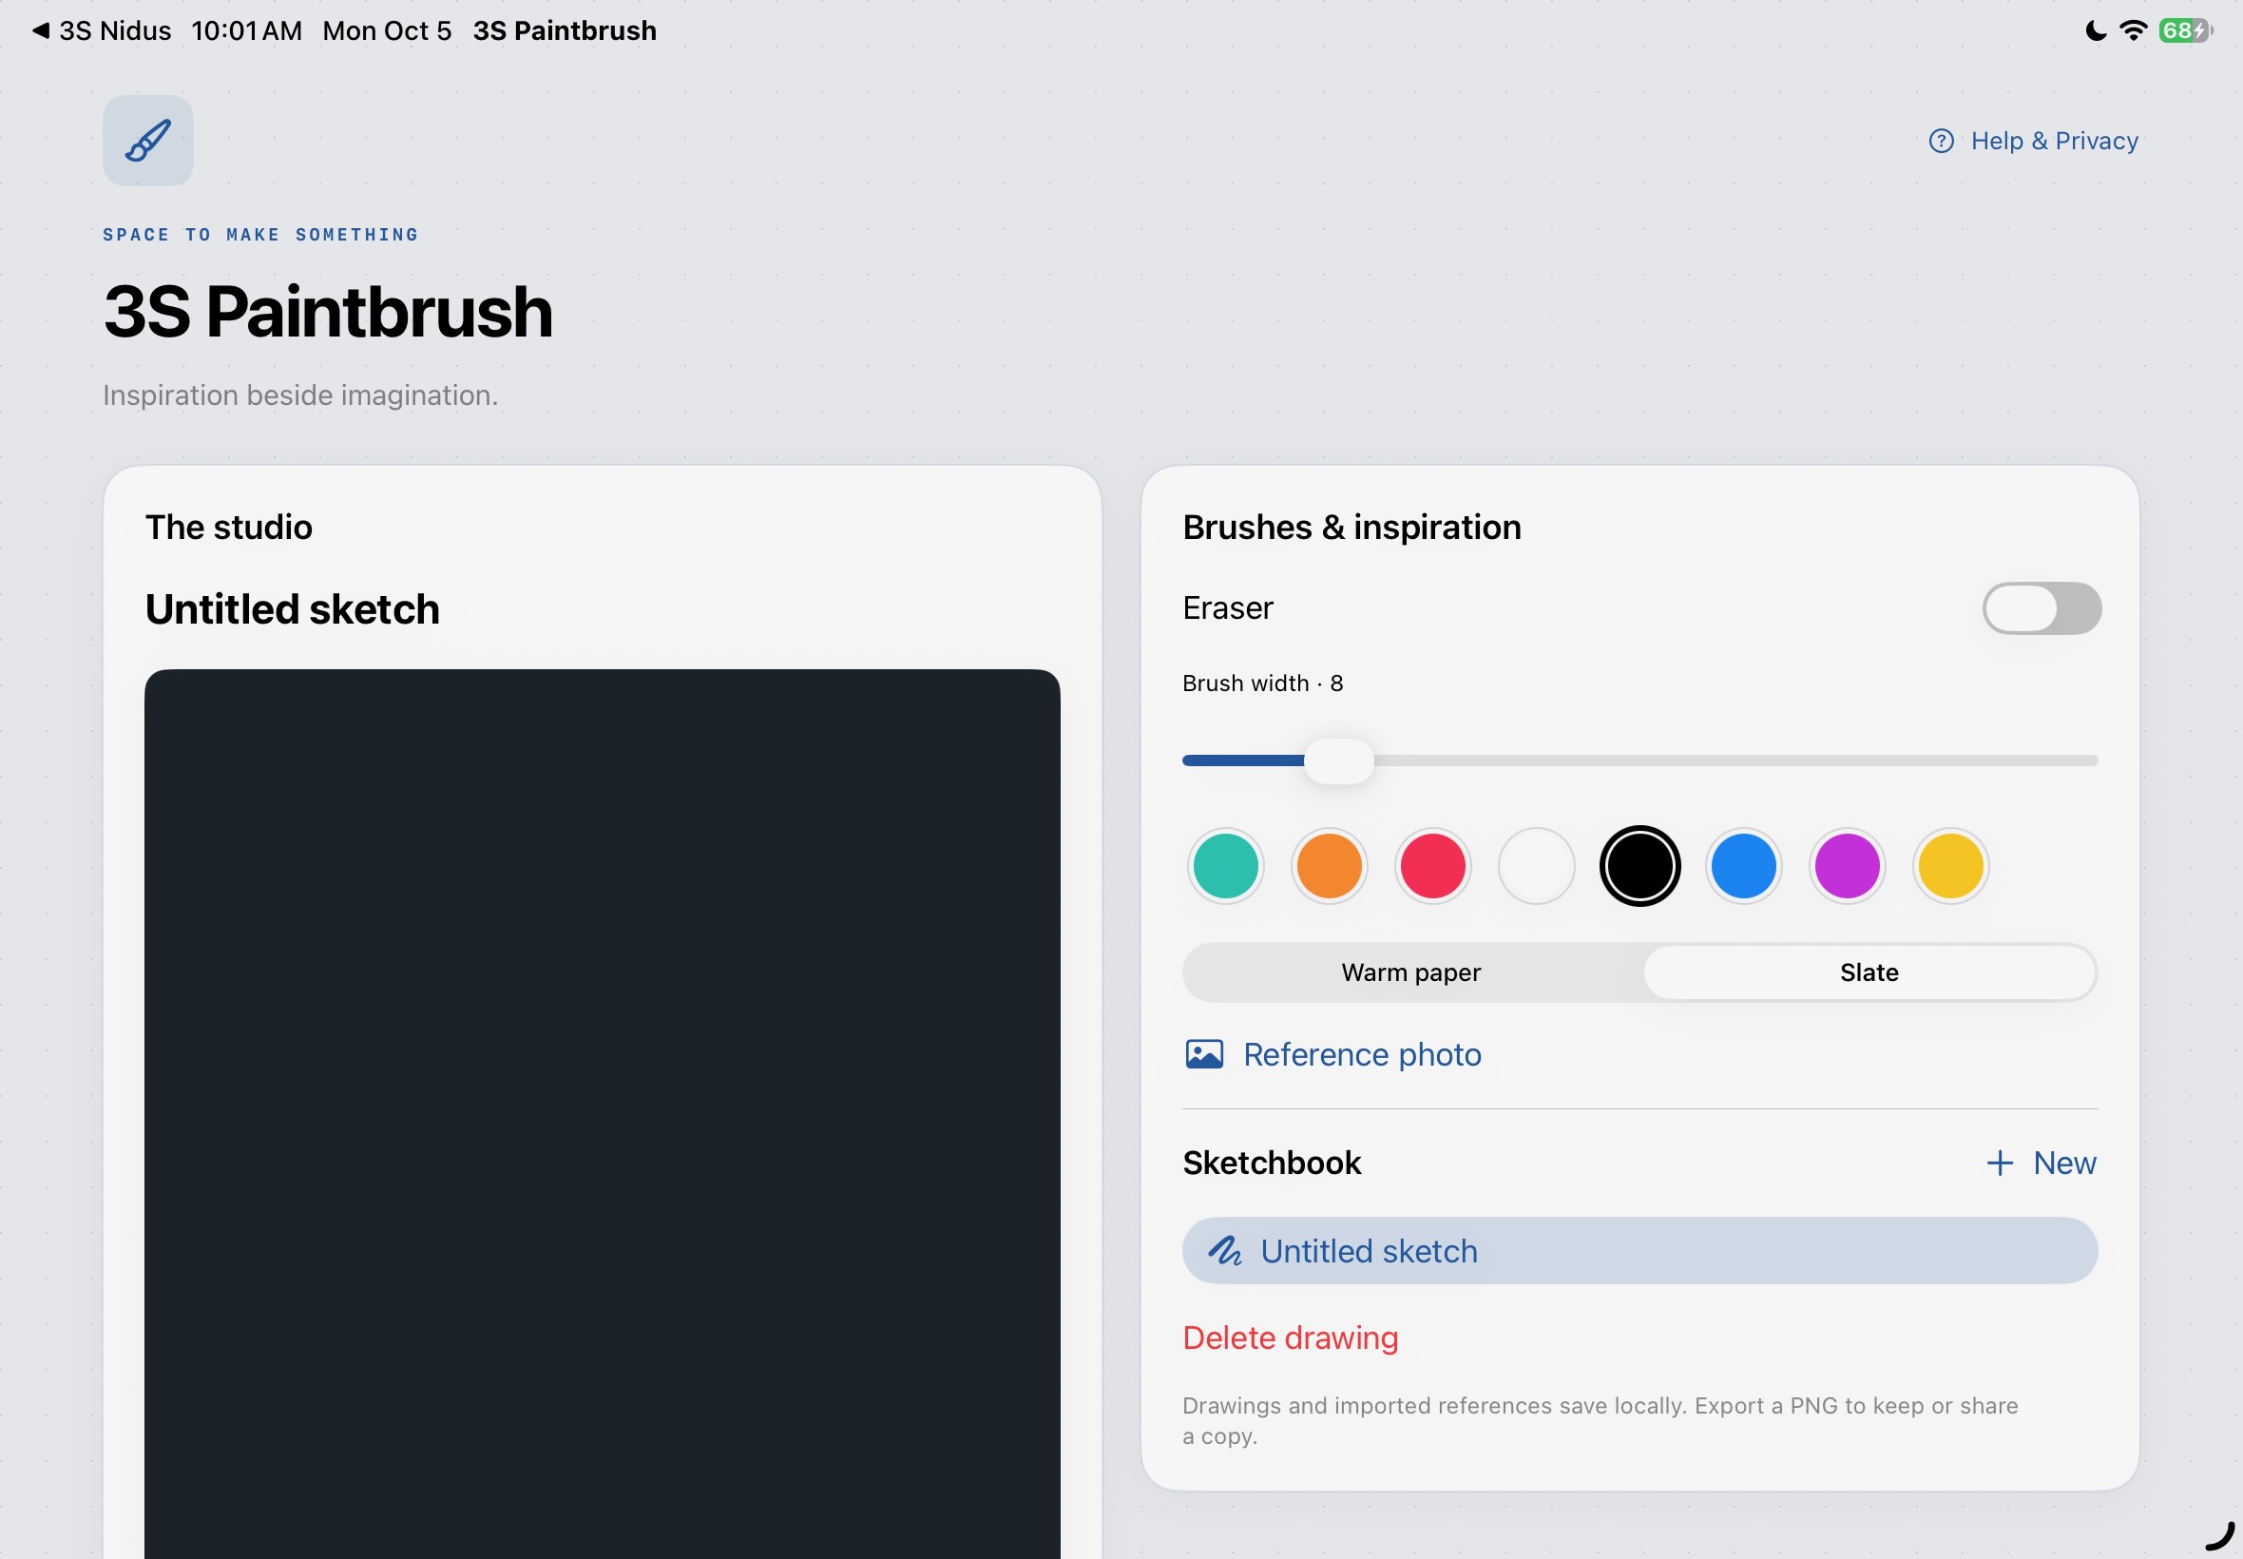Click the plus icon beside New
The height and width of the screenshot is (1559, 2243).
[1999, 1163]
